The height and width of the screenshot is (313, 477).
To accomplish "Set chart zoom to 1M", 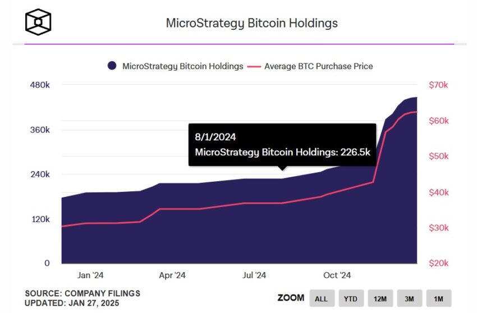I will coord(439,298).
